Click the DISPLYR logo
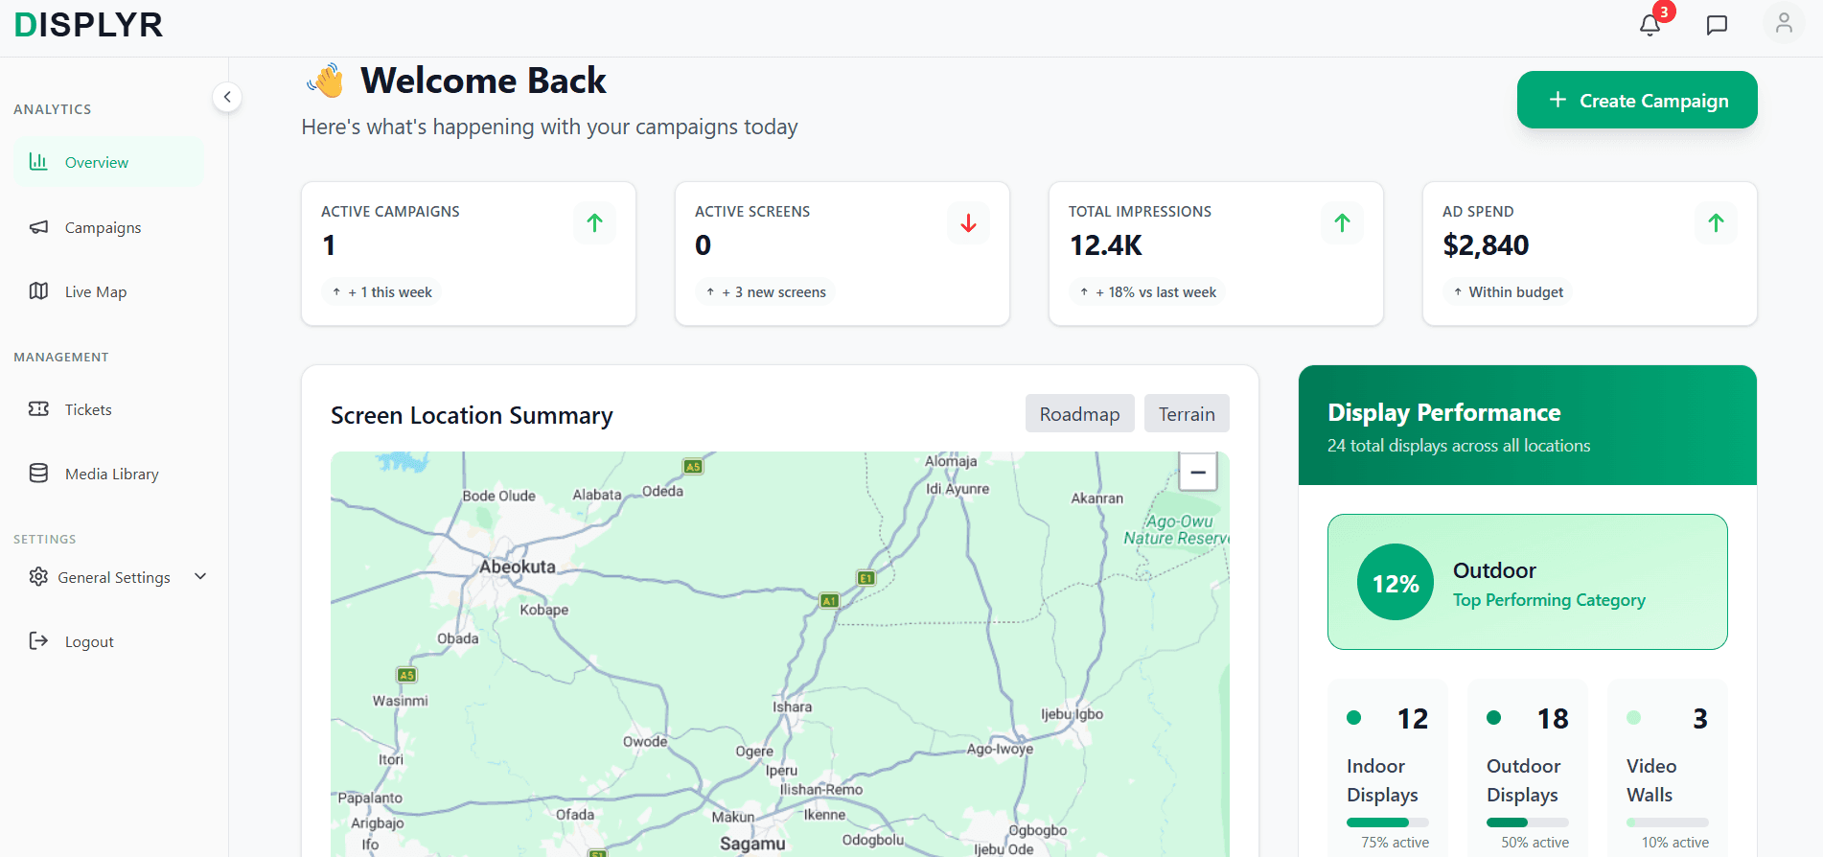1823x857 pixels. tap(88, 25)
